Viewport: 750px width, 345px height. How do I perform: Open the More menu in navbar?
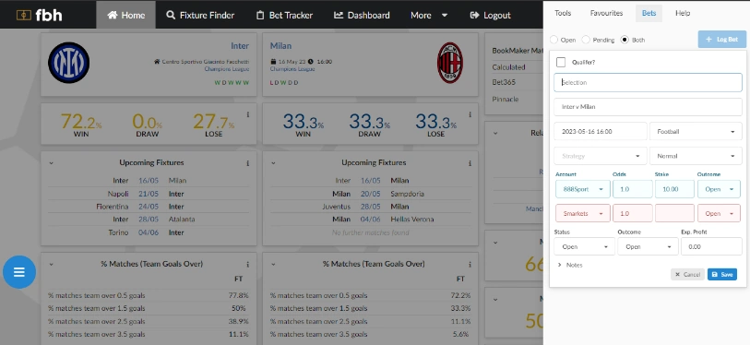429,16
